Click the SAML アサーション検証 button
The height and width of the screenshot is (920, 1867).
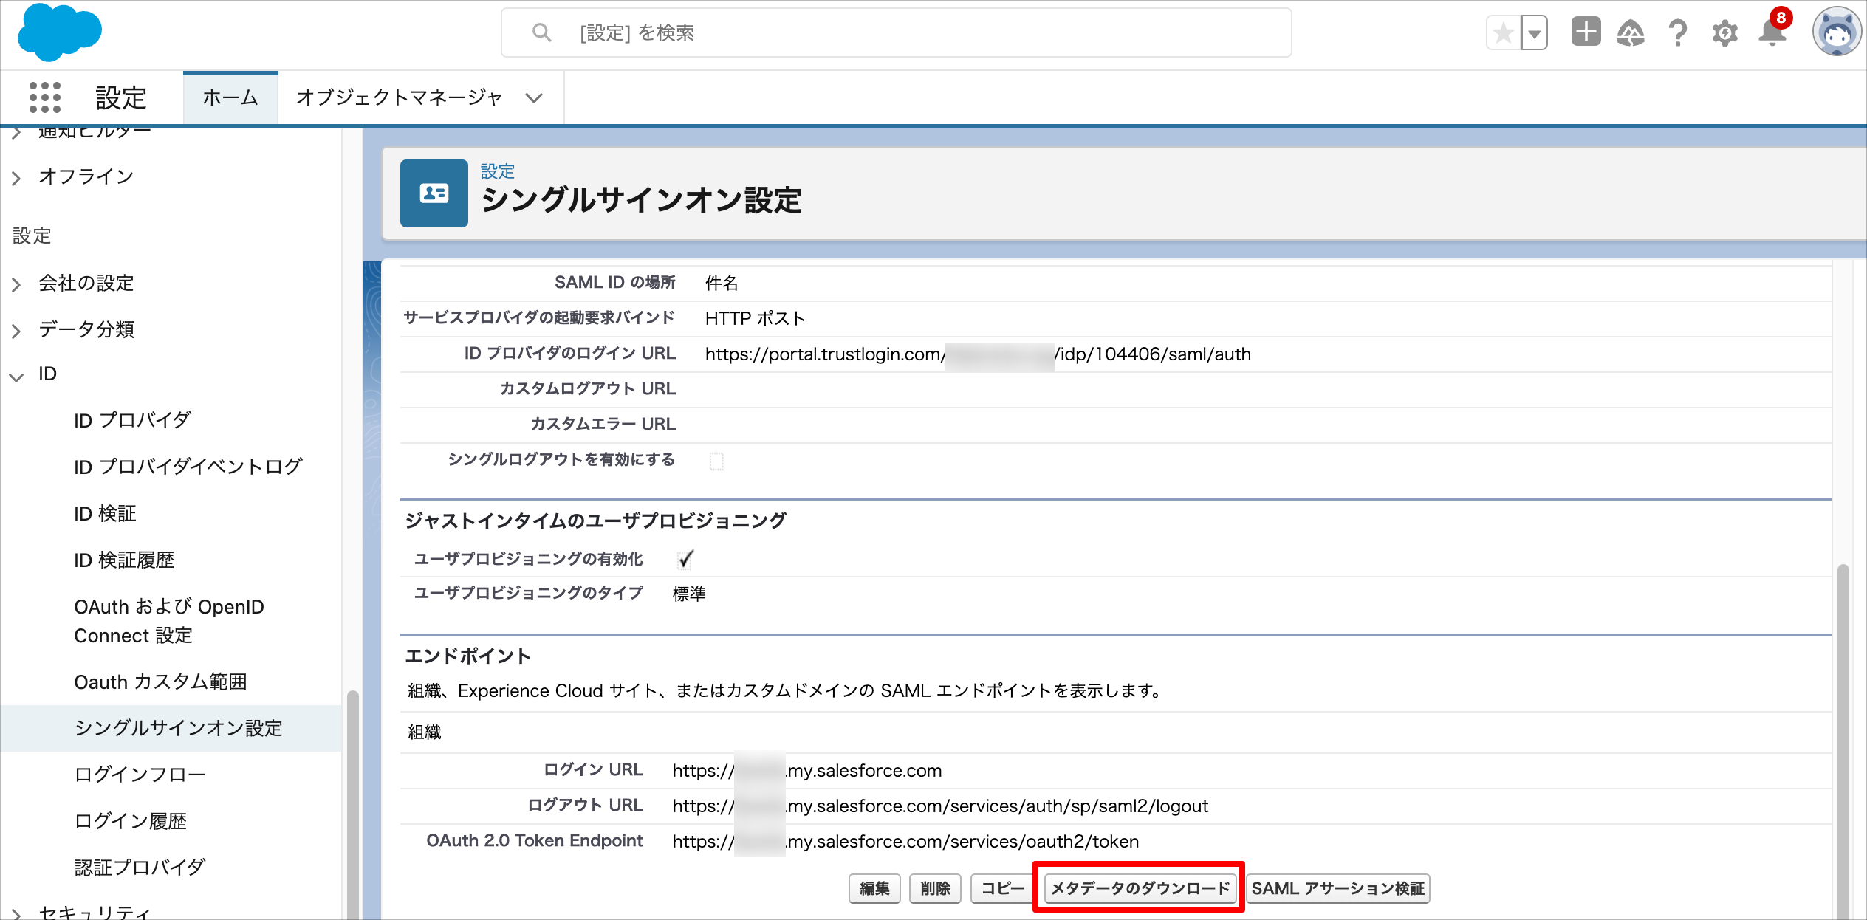pyautogui.click(x=1338, y=888)
